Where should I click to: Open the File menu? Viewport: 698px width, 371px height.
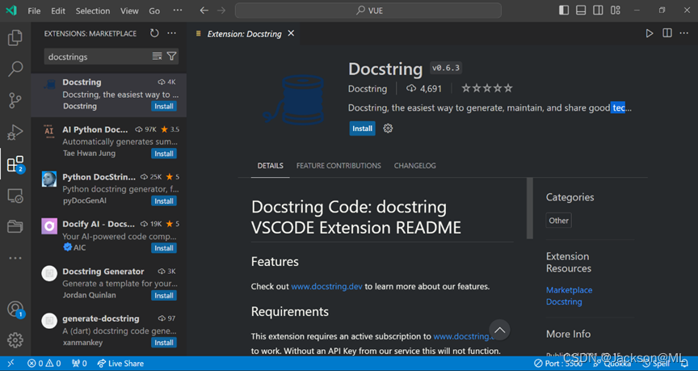[x=34, y=11]
